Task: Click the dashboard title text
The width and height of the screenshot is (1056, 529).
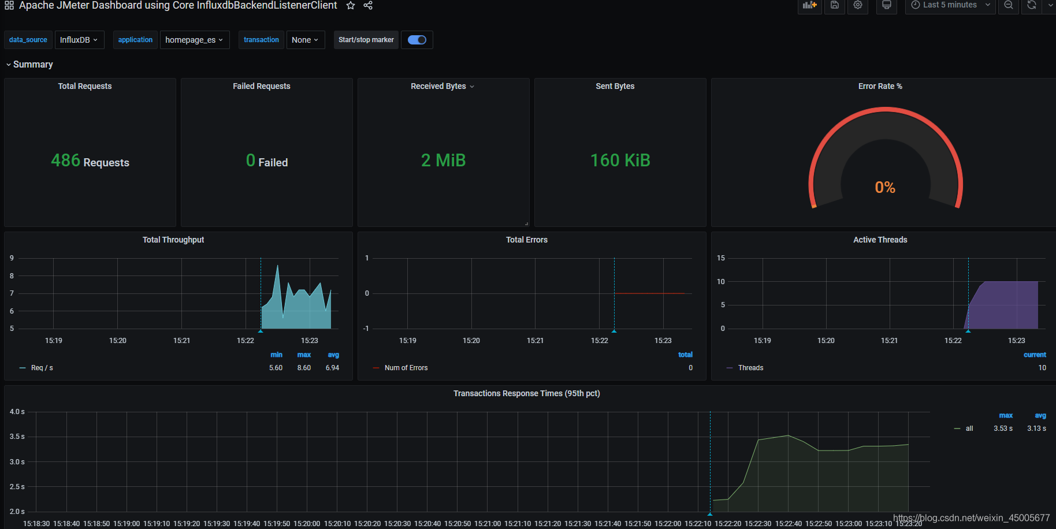Action: point(178,6)
